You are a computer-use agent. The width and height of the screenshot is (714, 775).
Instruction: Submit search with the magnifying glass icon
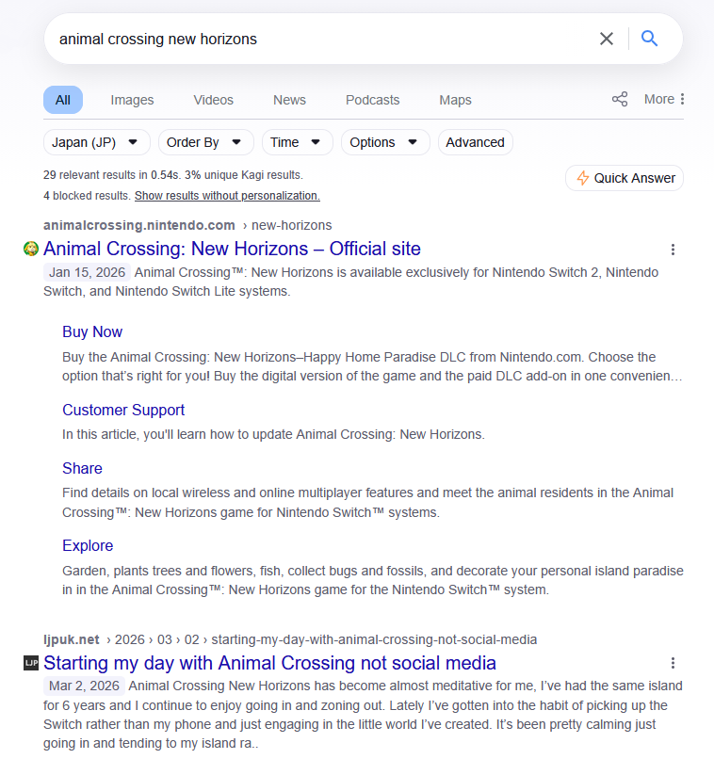point(649,39)
